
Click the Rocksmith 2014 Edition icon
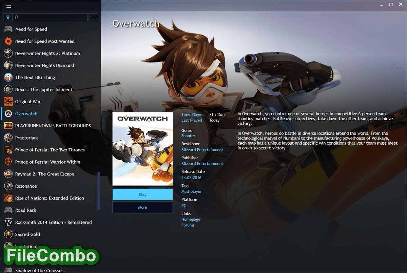click(8, 223)
